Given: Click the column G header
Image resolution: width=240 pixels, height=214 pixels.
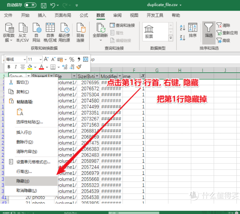Looking at the screenshot, I should [x=157, y=70].
